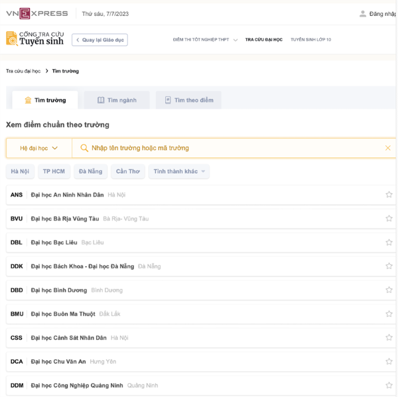Clear search field with the X icon

click(x=387, y=148)
